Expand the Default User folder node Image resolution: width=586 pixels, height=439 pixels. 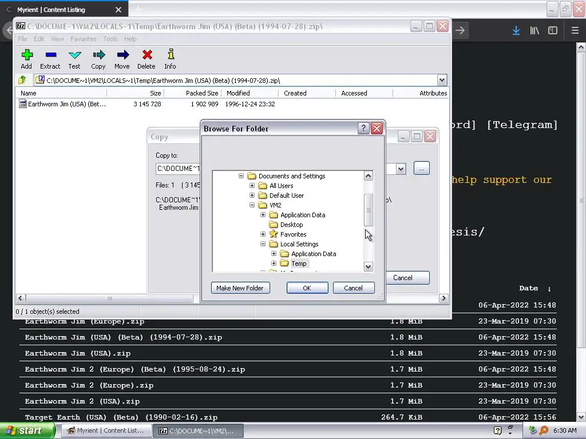coord(252,195)
